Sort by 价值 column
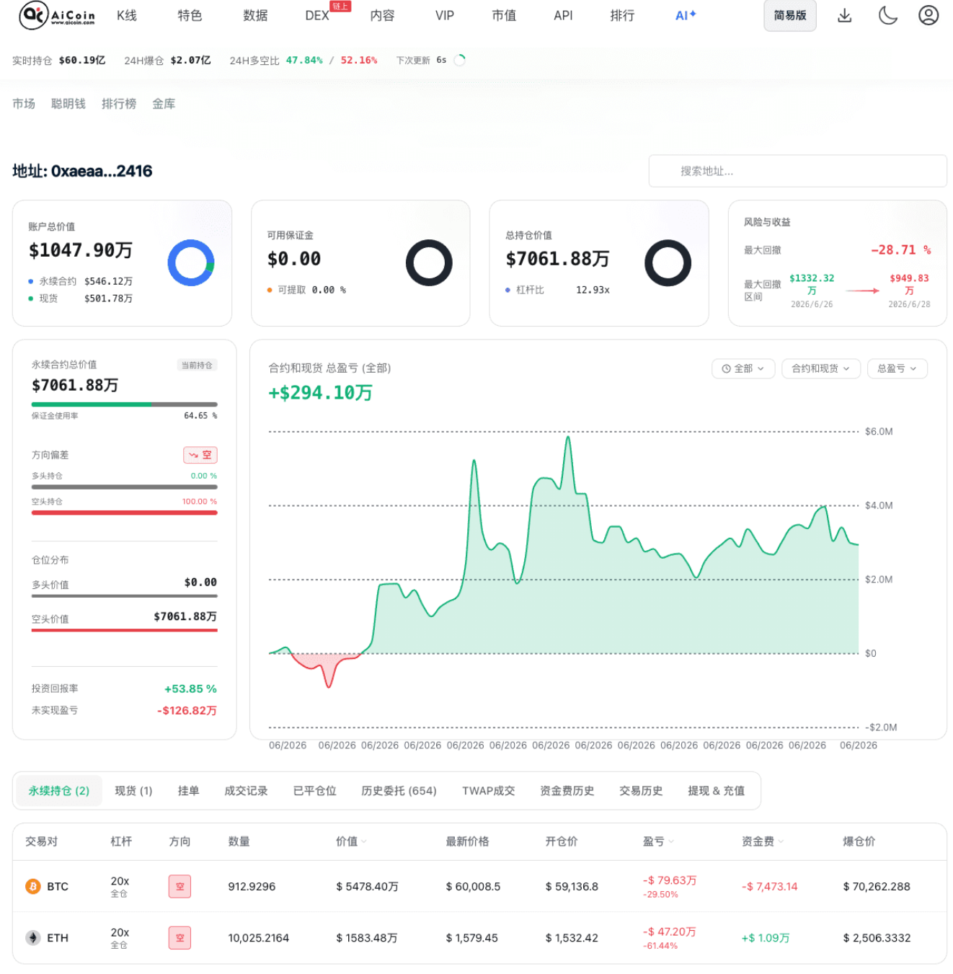Screen dimensions: 953x974 (x=351, y=841)
